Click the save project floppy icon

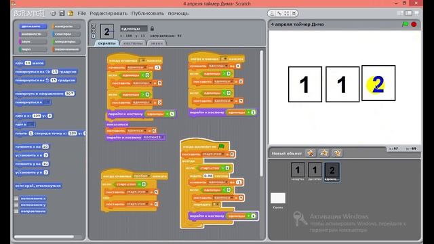pos(62,14)
